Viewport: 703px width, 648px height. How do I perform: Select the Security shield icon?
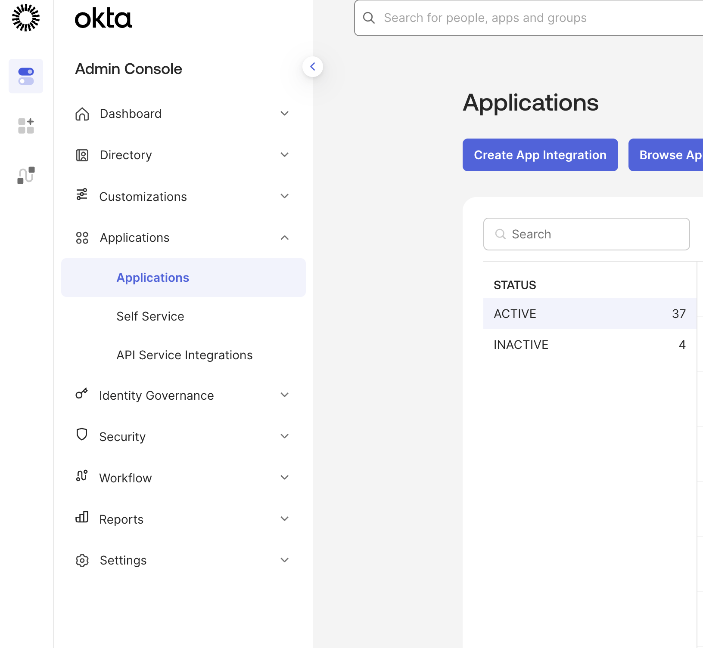click(x=81, y=435)
